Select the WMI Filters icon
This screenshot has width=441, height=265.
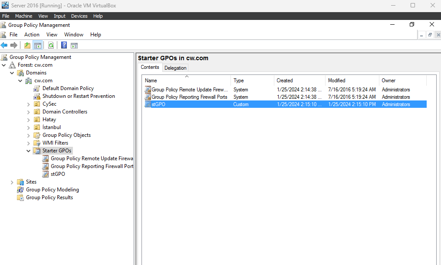tap(37, 143)
